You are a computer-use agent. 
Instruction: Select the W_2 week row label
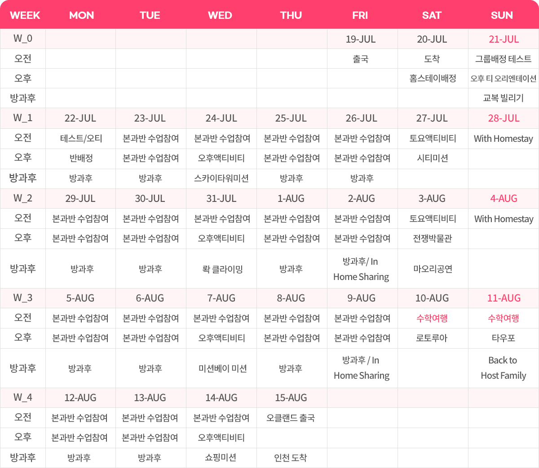click(x=22, y=198)
